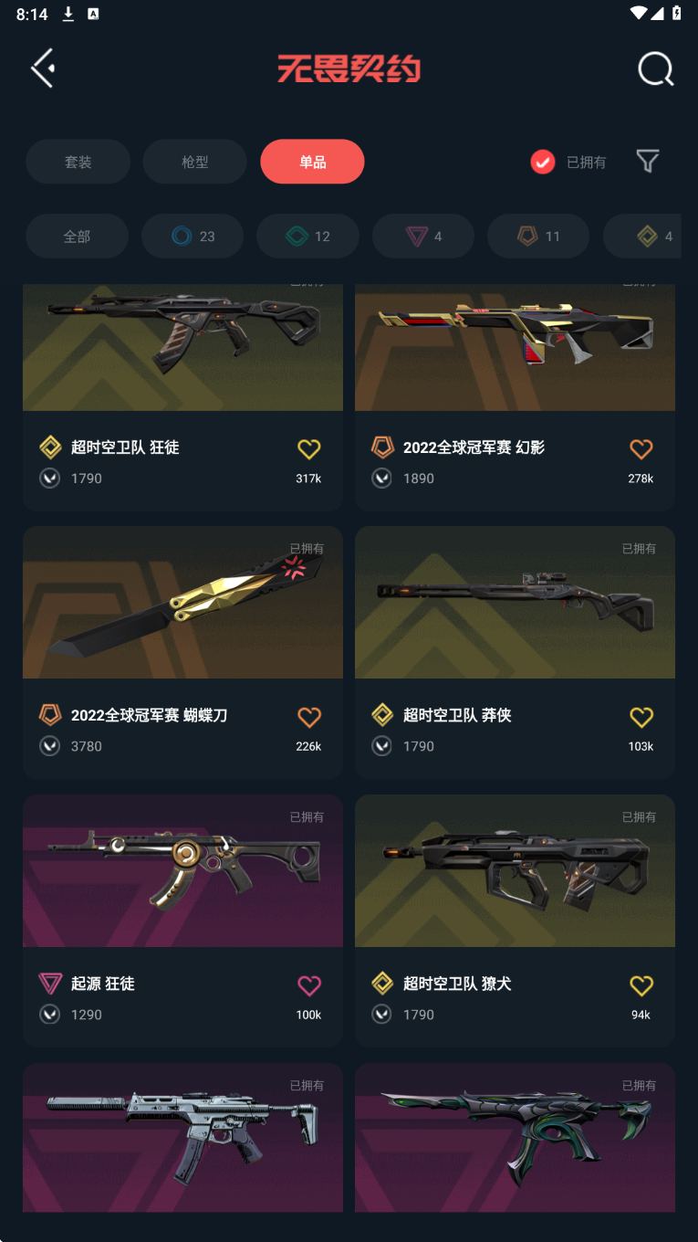Filter by pink triangle tier 4
Screen dimensions: 698x1242
[423, 237]
